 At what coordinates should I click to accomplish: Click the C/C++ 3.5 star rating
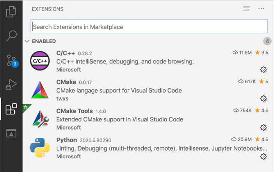(x=262, y=53)
